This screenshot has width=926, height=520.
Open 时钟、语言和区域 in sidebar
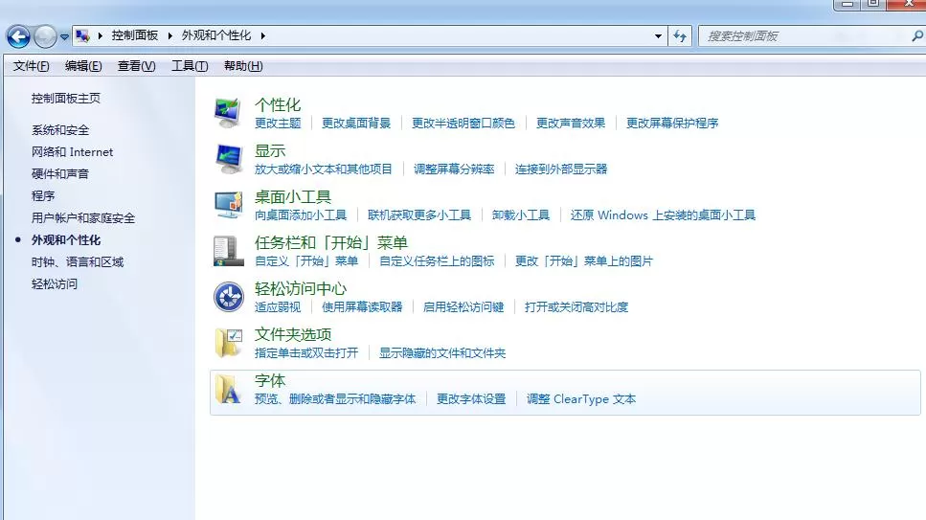(x=78, y=261)
